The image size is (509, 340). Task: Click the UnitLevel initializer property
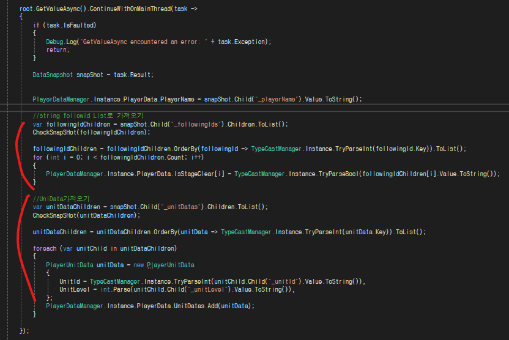(x=75, y=289)
